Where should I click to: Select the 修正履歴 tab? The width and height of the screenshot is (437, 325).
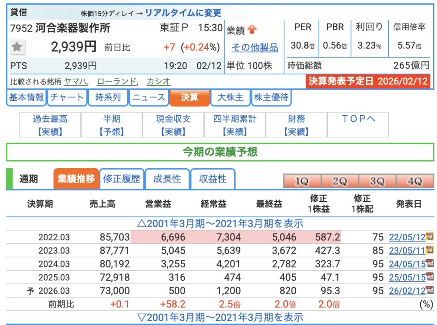[122, 179]
